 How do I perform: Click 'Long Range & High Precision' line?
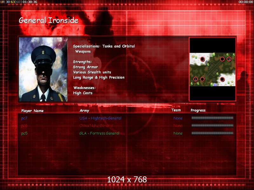coord(99,78)
